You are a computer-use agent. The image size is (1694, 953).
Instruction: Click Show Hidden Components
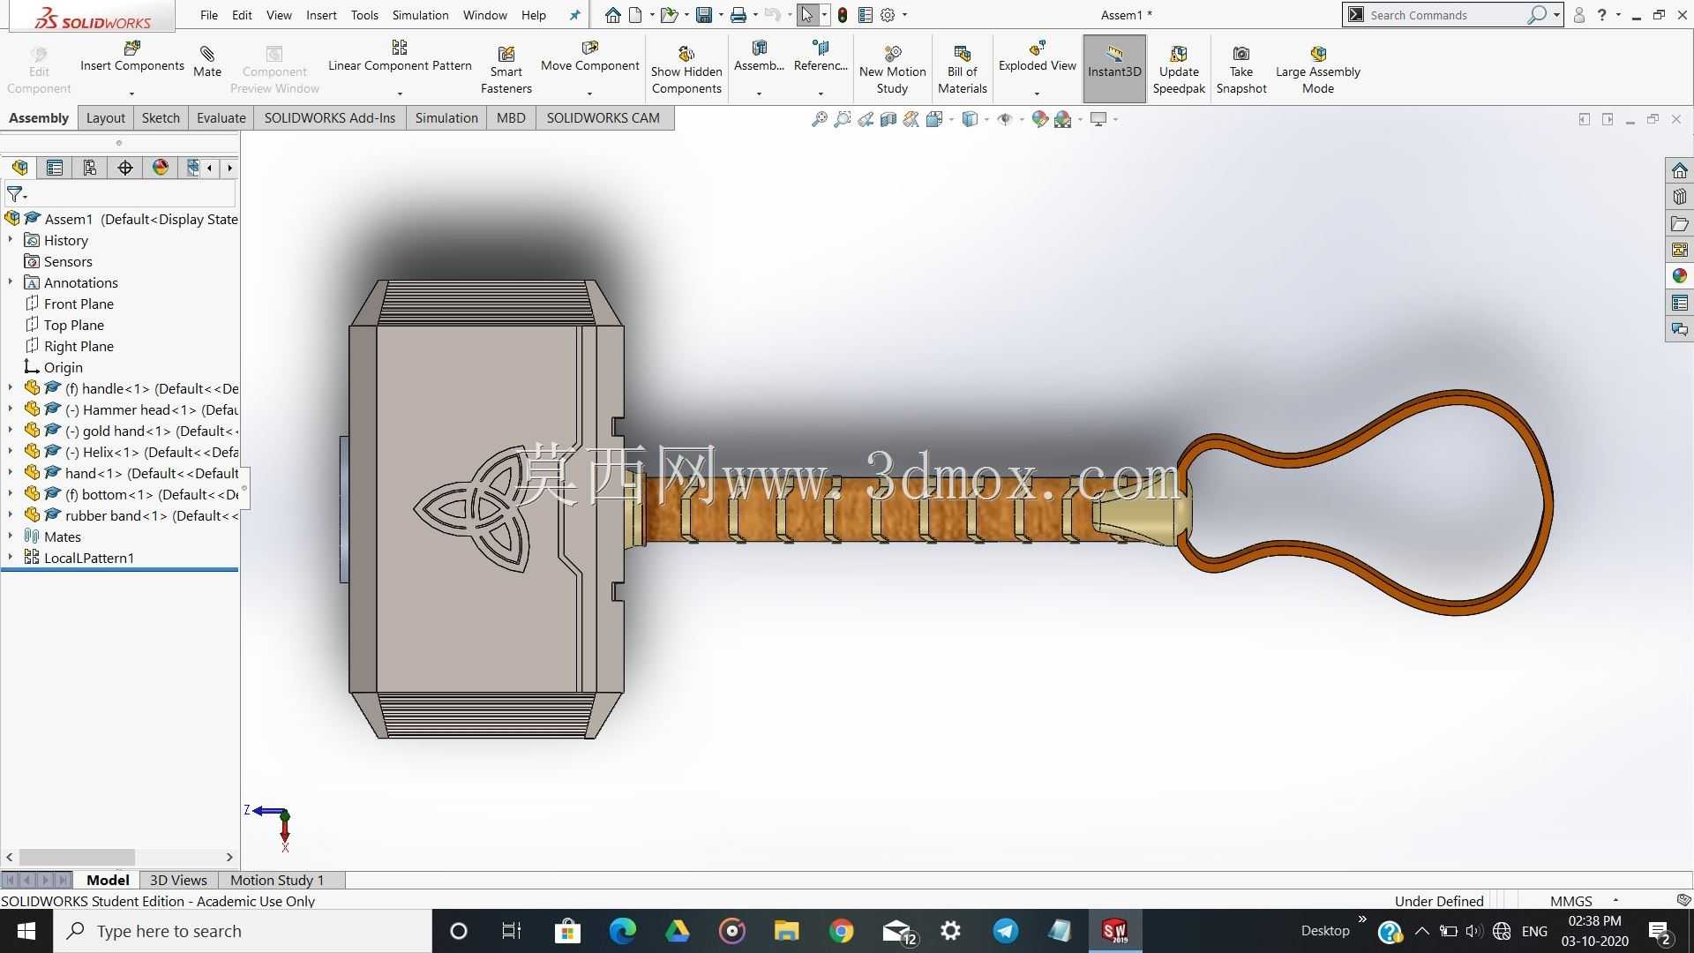686,70
